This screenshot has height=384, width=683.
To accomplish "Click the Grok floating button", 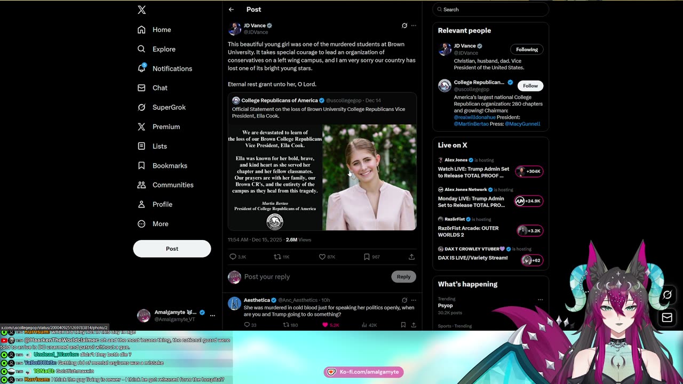I will pyautogui.click(x=667, y=295).
